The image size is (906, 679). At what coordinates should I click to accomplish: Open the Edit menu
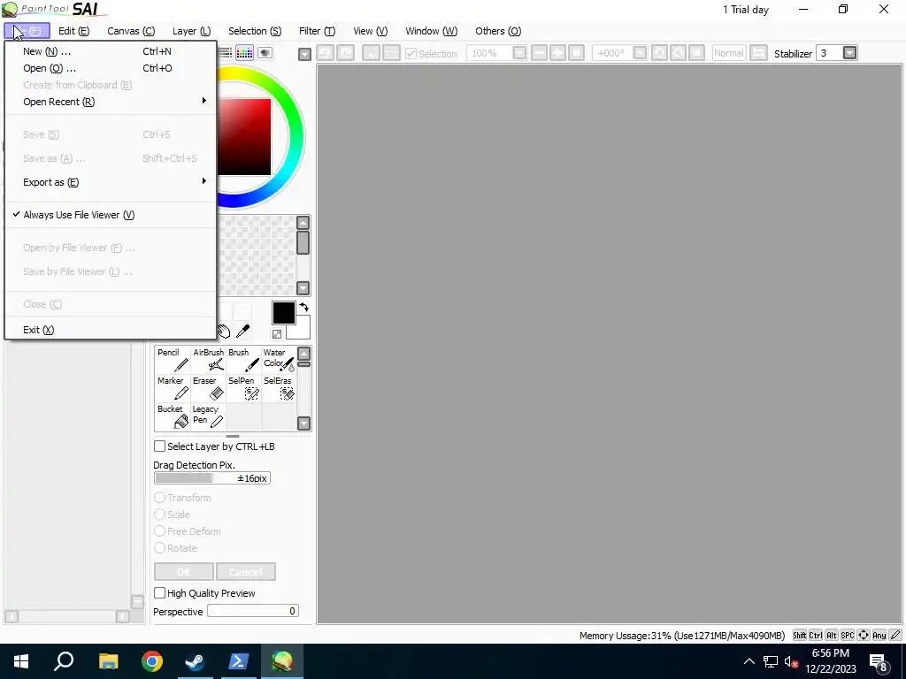74,31
